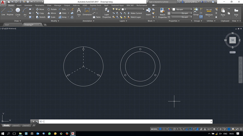
Task: Toggle ortho mode in status bar
Action: pos(171,129)
